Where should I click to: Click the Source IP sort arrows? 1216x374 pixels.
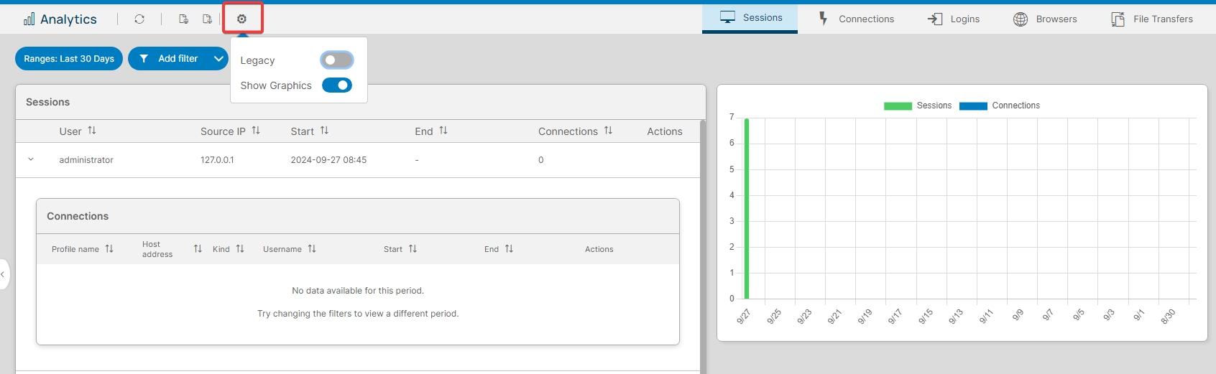click(x=256, y=131)
